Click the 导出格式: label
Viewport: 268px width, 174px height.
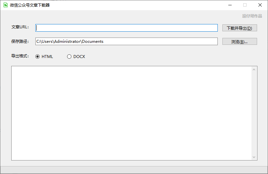20,56
